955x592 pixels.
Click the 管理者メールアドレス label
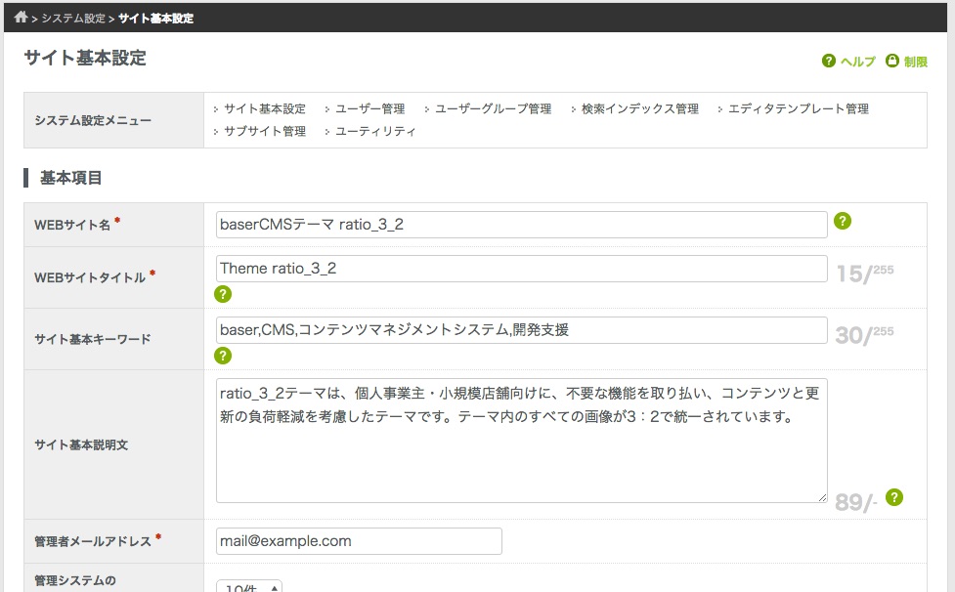pyautogui.click(x=93, y=541)
